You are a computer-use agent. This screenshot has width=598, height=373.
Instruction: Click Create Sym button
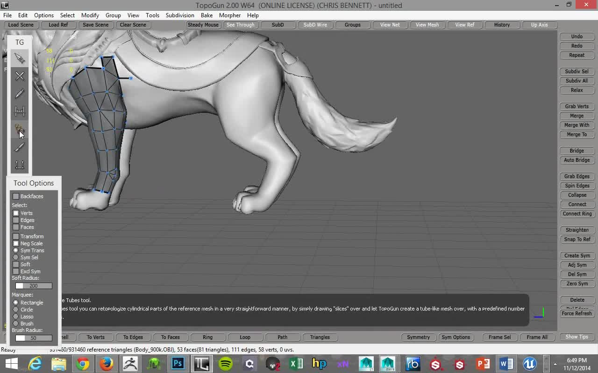[x=577, y=256]
